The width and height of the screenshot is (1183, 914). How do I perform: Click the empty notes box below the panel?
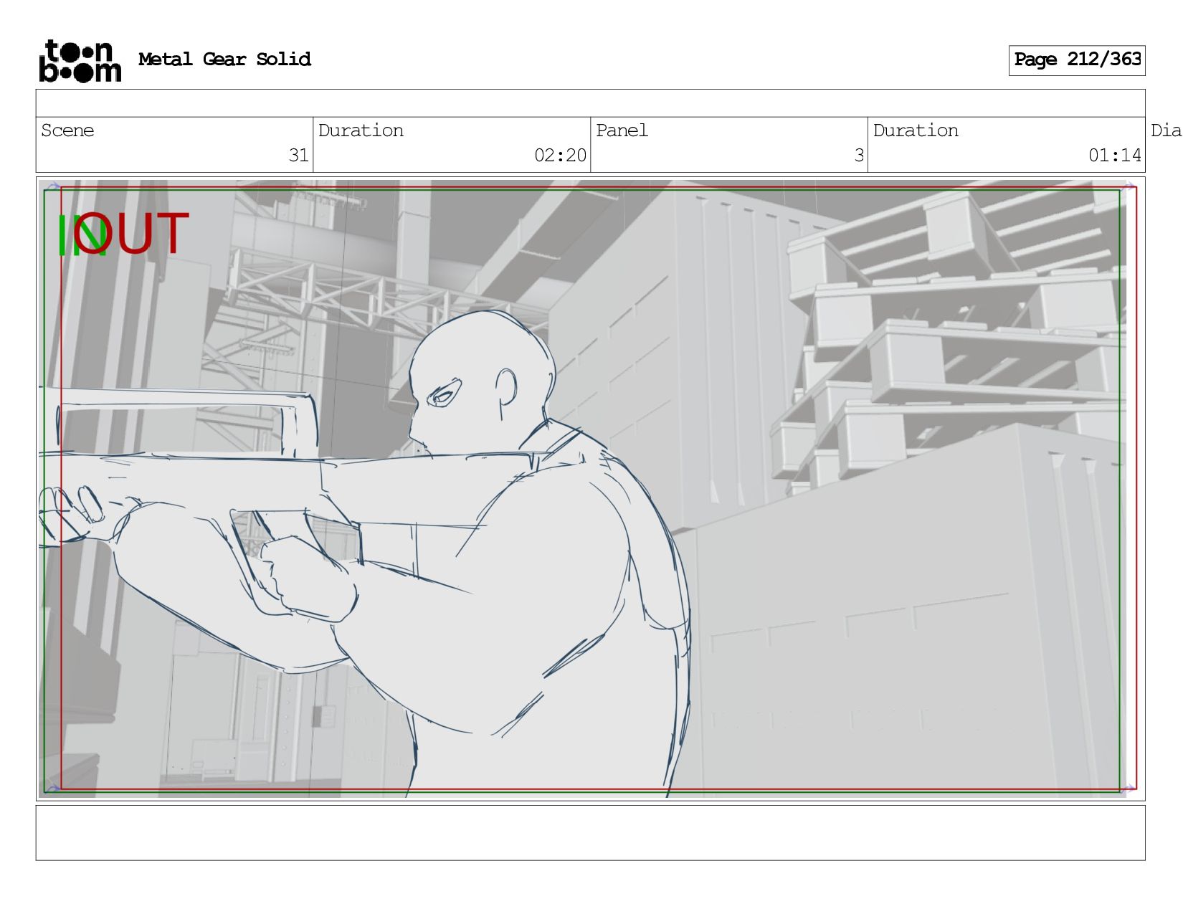click(x=590, y=833)
